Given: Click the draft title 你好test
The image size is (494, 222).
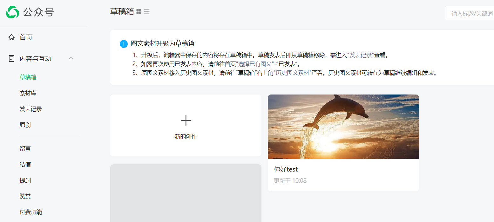Looking at the screenshot, I should 286,169.
